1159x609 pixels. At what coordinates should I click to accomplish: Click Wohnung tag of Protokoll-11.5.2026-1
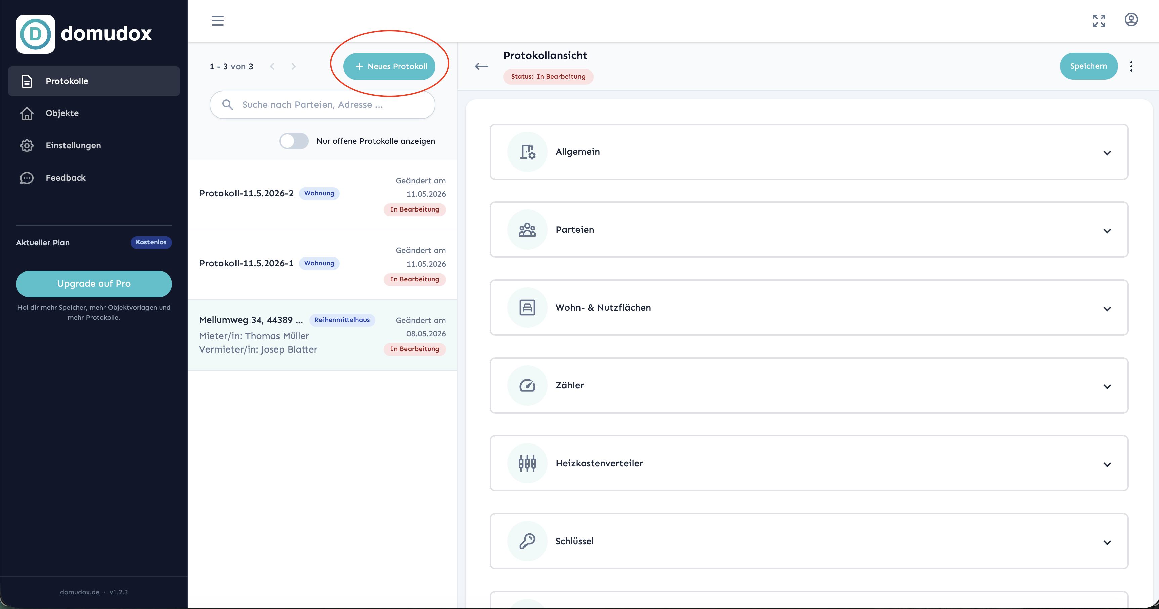[319, 263]
